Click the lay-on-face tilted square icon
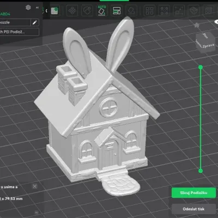The width and height of the screenshot is (218, 218). point(131,11)
